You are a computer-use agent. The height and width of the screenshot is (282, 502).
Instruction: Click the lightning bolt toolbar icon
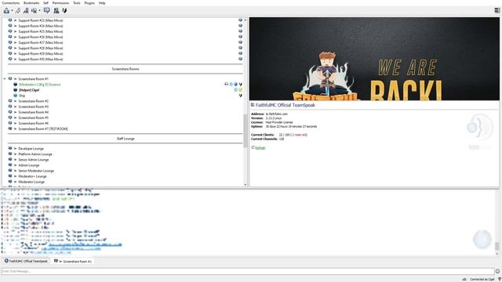click(64, 10)
